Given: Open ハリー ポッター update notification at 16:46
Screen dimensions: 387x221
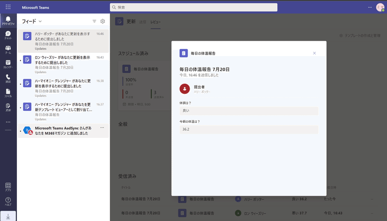Looking at the screenshot, I should coord(63,41).
